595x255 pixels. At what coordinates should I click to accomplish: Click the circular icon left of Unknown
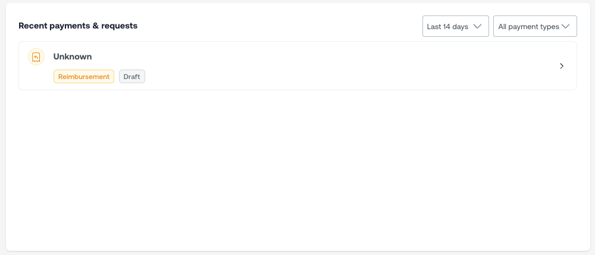point(36,57)
